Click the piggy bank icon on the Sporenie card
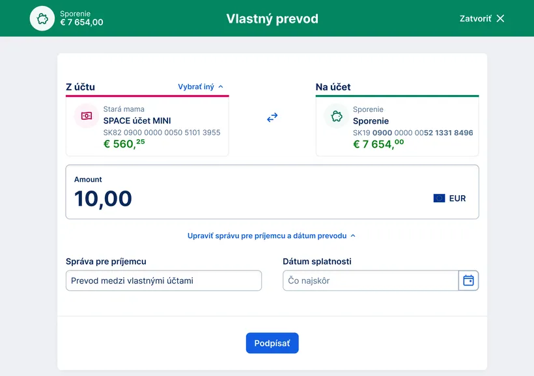The height and width of the screenshot is (376, 534). tap(335, 117)
